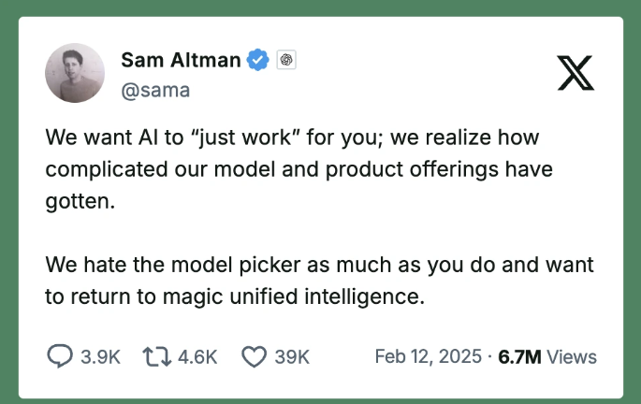This screenshot has width=641, height=404.
Task: Open the Feb 12, 2025 timestamp link
Action: point(428,356)
